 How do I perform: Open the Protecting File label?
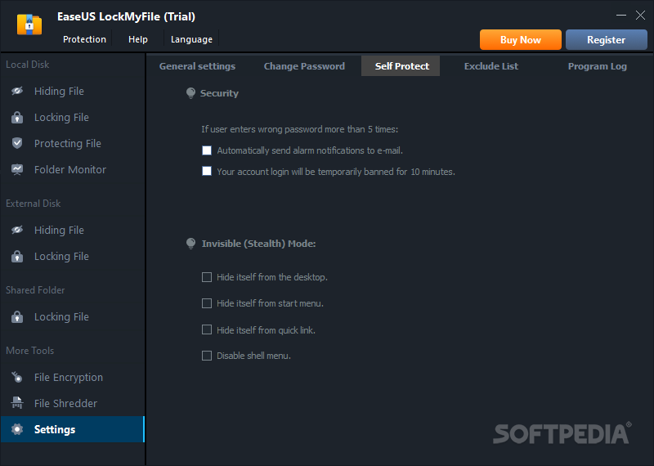[68, 144]
